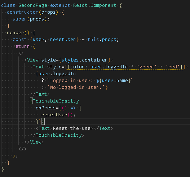Screen dimensions: 190x177
Task: Click the closing '</View>' tag
Action: pyautogui.click(x=34, y=142)
